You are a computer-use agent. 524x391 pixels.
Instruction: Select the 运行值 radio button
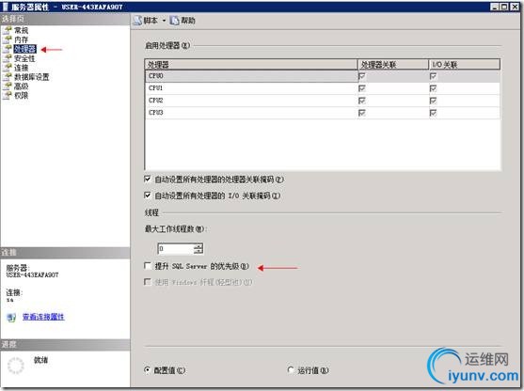pyautogui.click(x=291, y=370)
